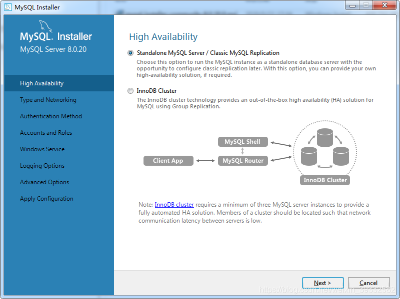Click the High Availability page heading

(163, 37)
